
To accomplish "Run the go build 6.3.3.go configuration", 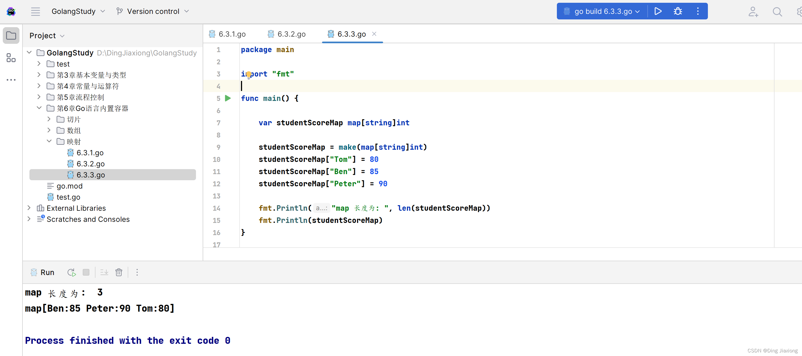I will pos(658,11).
